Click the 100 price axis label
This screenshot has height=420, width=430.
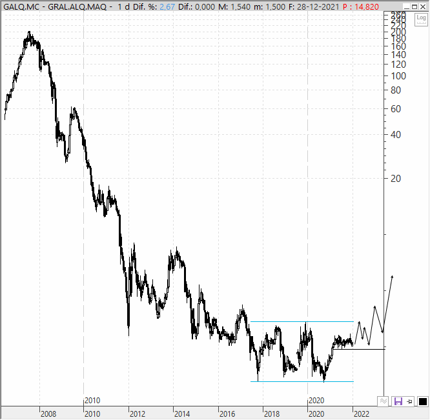click(x=398, y=76)
